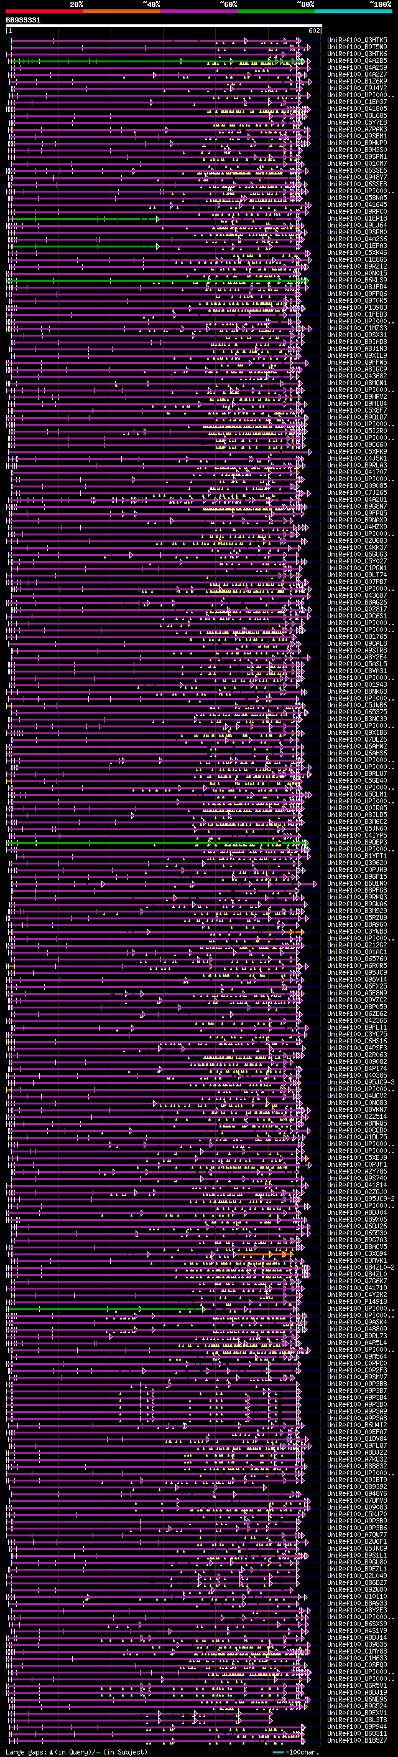The image size is (398, 1757).
Task: Select hit label UniRef100_Q9SX31
Action: click(x=357, y=335)
